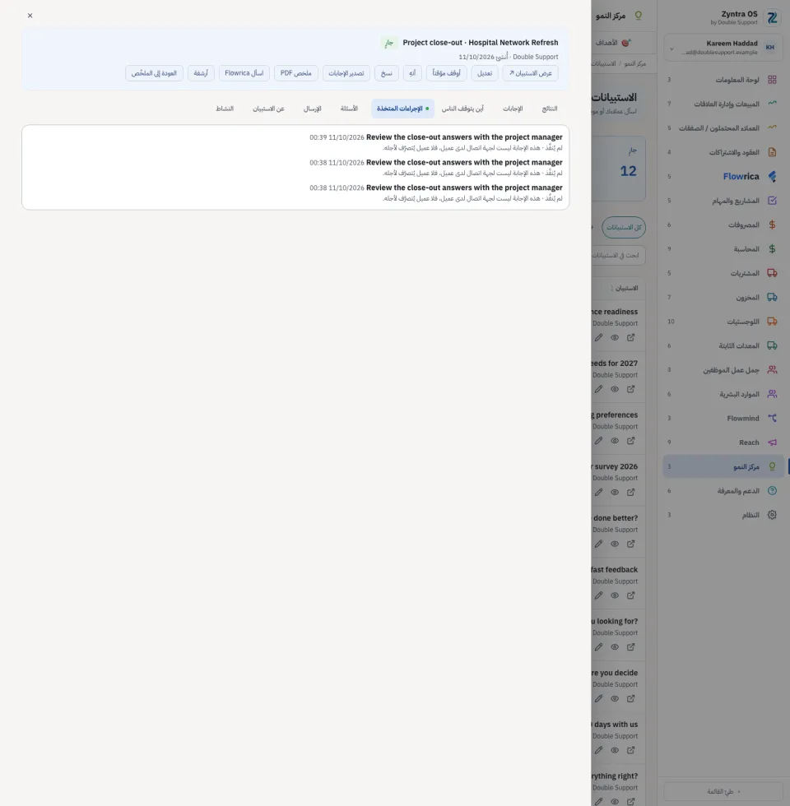Click العقود والاشتراكات document icon
Viewport: 790px width, 806px height.
[772, 152]
